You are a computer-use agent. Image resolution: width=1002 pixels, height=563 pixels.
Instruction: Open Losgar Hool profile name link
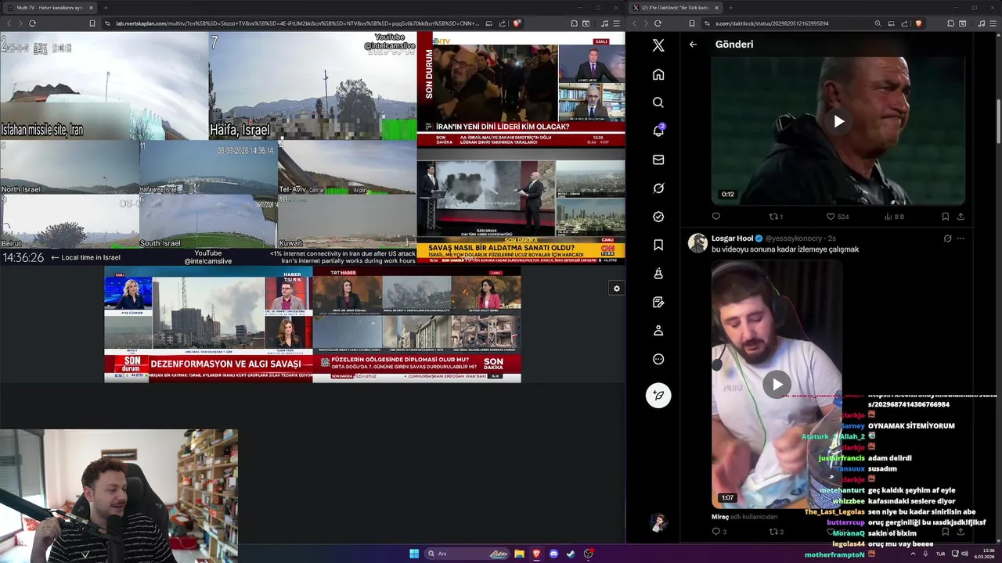(x=732, y=238)
